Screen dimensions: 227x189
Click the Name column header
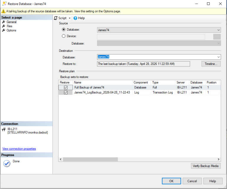coord(102,83)
